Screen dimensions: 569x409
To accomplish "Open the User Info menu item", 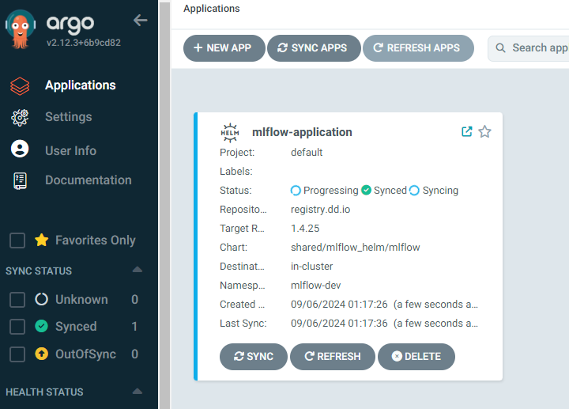I will pyautogui.click(x=71, y=151).
